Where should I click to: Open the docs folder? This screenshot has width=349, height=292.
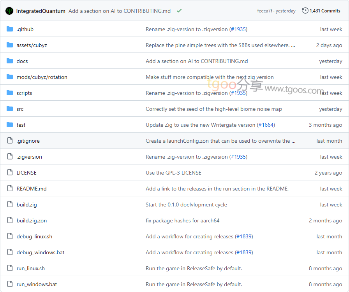(x=22, y=61)
